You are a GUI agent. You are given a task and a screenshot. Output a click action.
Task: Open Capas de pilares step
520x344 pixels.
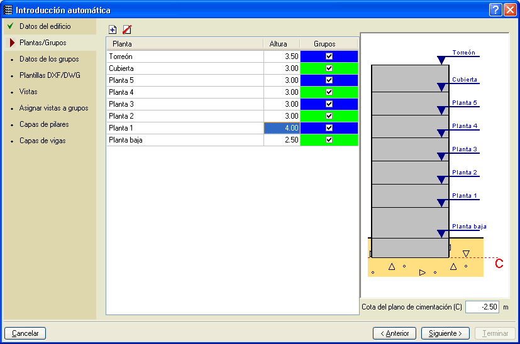tap(44, 124)
